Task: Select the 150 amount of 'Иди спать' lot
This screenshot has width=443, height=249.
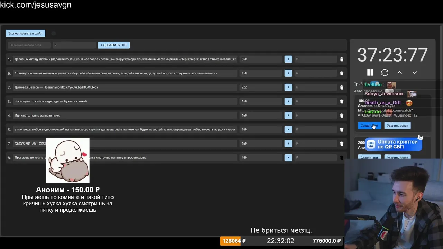Action: click(261, 116)
